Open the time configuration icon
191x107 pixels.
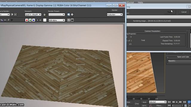(185, 106)
